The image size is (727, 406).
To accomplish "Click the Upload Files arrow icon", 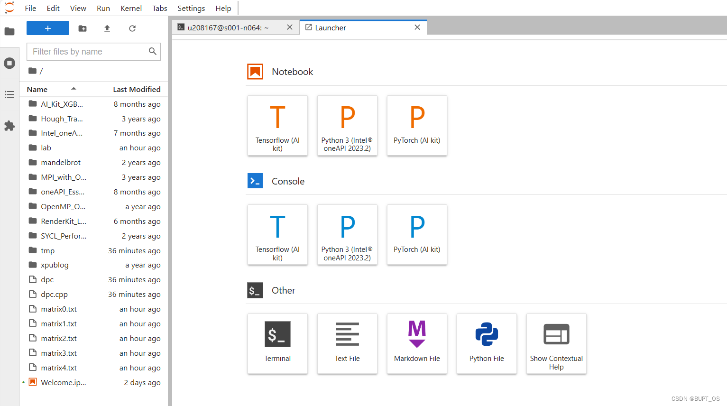I will point(107,28).
